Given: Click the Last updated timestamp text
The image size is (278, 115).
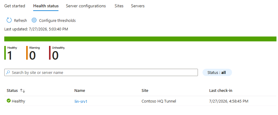Looking at the screenshot, I should tap(36, 29).
